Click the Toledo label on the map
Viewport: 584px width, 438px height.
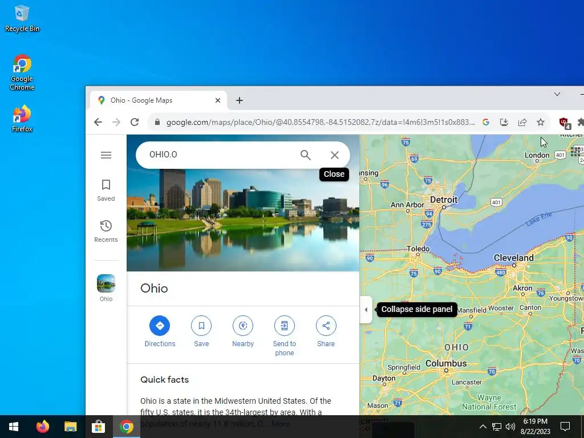click(418, 249)
